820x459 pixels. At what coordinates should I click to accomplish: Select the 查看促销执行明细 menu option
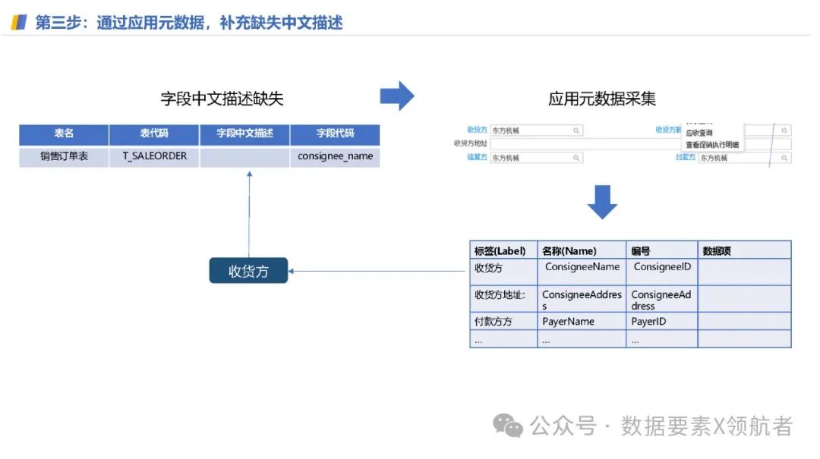click(712, 146)
